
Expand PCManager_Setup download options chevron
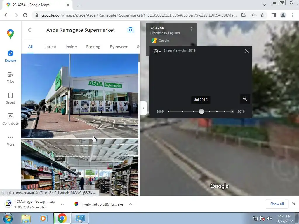pos(62,204)
